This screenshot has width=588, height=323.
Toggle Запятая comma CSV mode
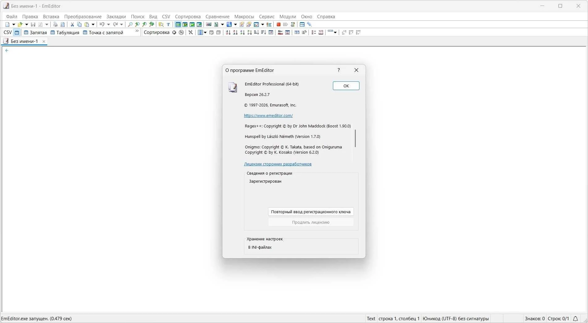[35, 32]
